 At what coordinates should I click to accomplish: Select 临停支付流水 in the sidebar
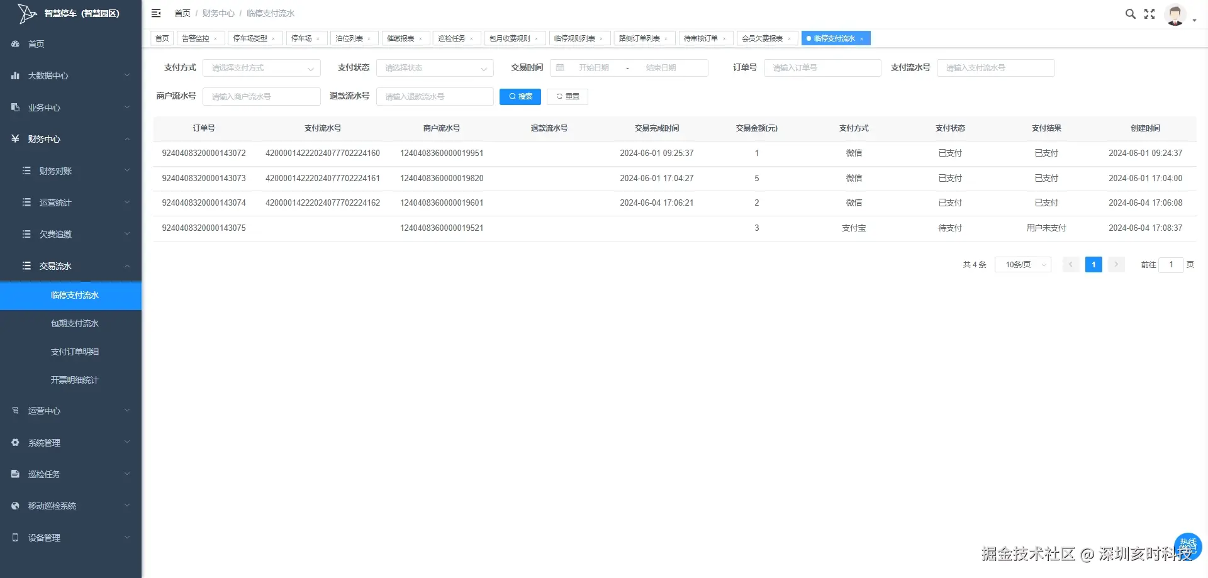pyautogui.click(x=70, y=296)
